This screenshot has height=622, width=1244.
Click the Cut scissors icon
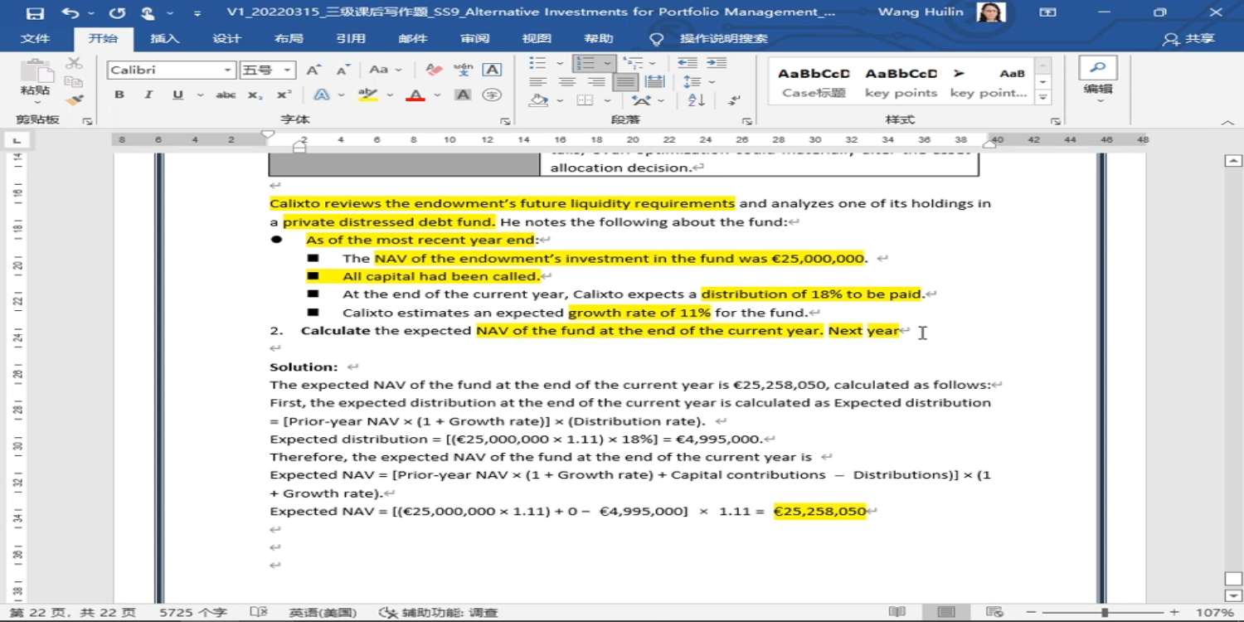point(75,64)
